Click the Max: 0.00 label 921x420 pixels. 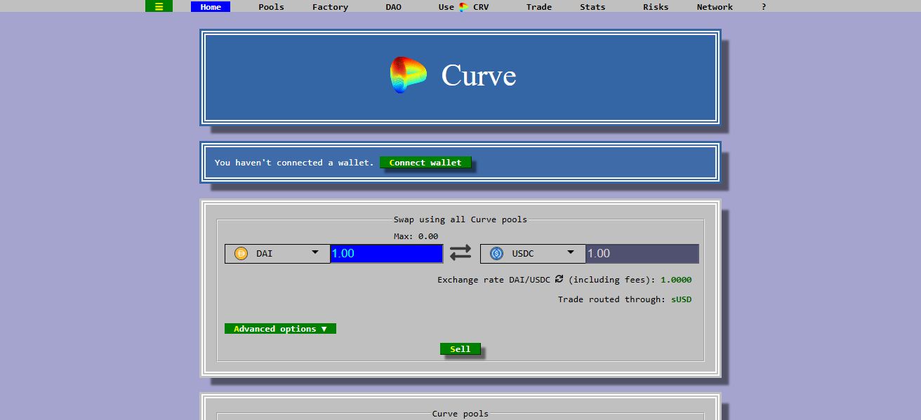[416, 237]
